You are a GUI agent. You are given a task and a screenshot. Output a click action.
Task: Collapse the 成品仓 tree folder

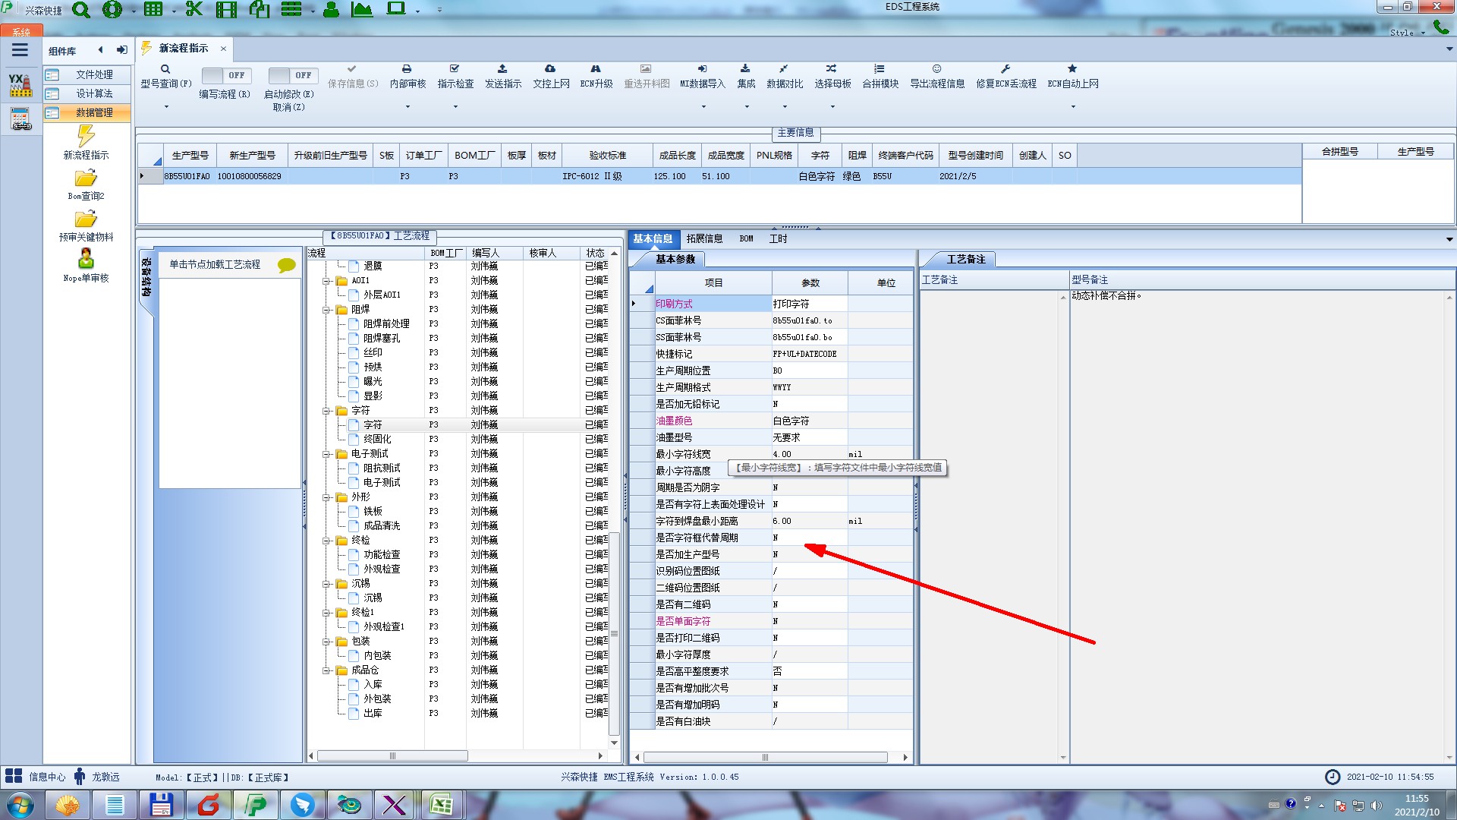point(326,670)
